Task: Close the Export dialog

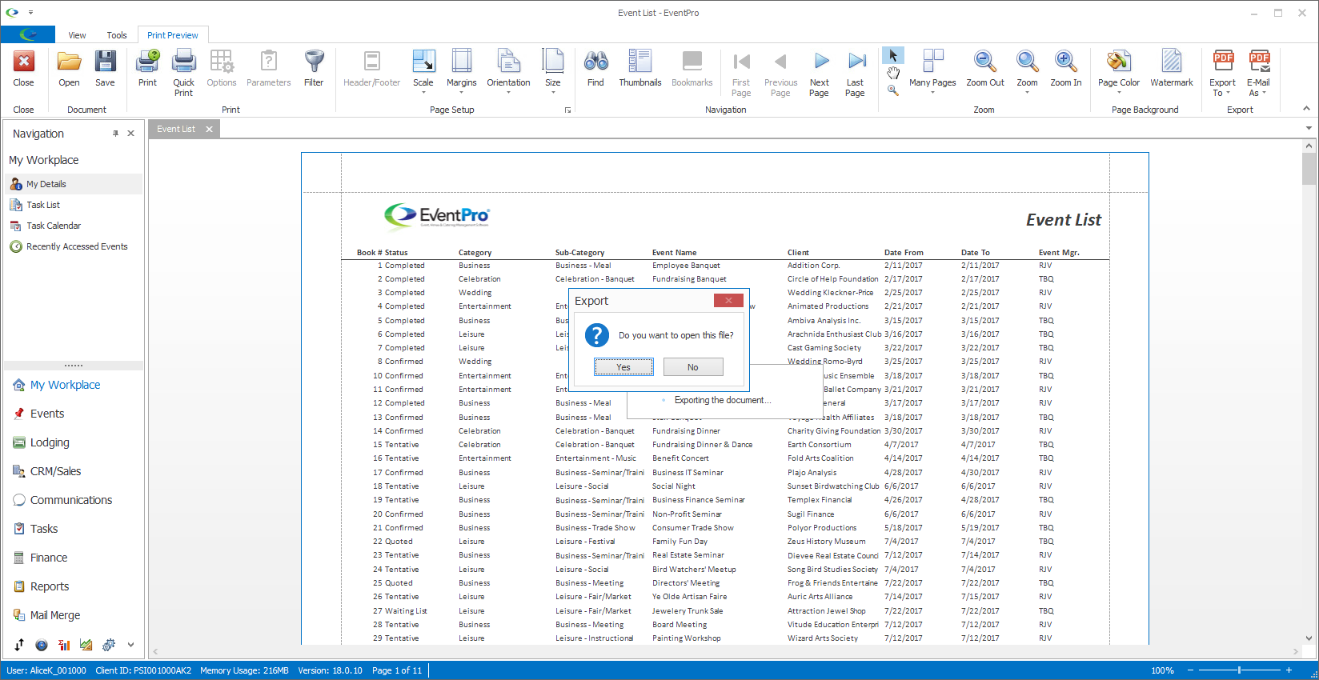Action: click(728, 301)
